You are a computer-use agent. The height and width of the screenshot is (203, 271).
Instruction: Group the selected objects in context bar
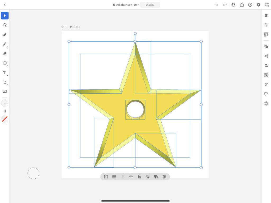[x=147, y=177]
